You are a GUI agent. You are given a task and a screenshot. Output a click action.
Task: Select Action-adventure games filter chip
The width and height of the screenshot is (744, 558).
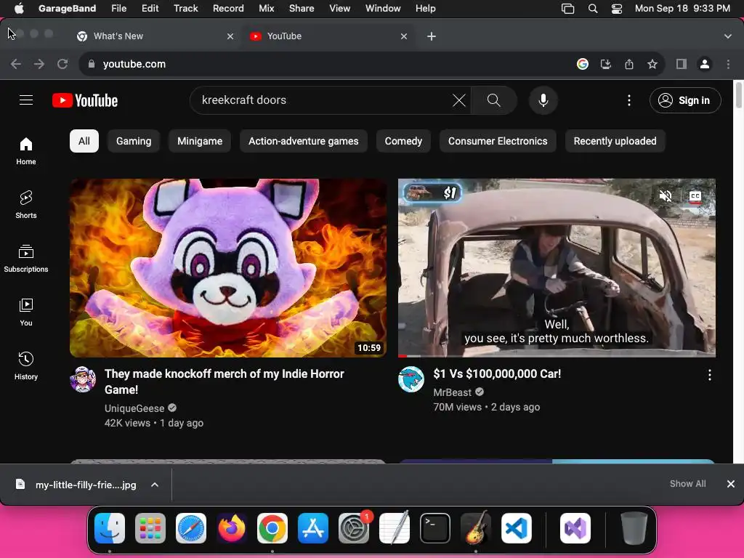(304, 141)
